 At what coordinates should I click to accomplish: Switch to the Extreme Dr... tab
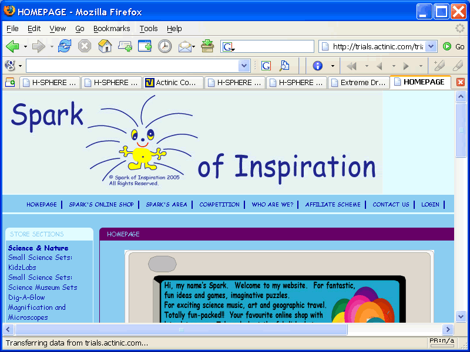tap(358, 82)
